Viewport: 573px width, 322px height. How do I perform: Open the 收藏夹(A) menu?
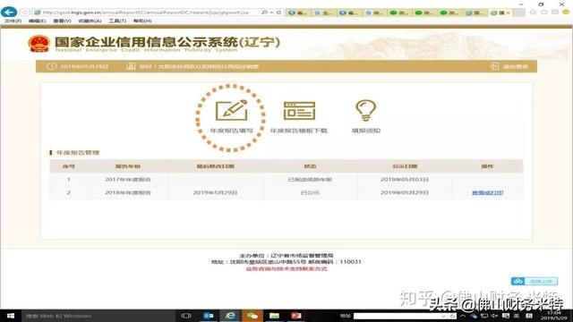coord(90,21)
